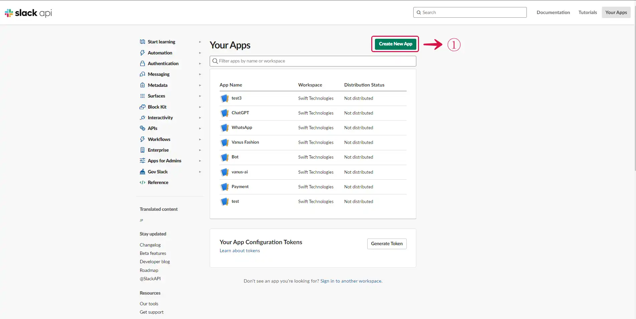
Task: Expand the Metadata section arrow
Action: [x=200, y=85]
